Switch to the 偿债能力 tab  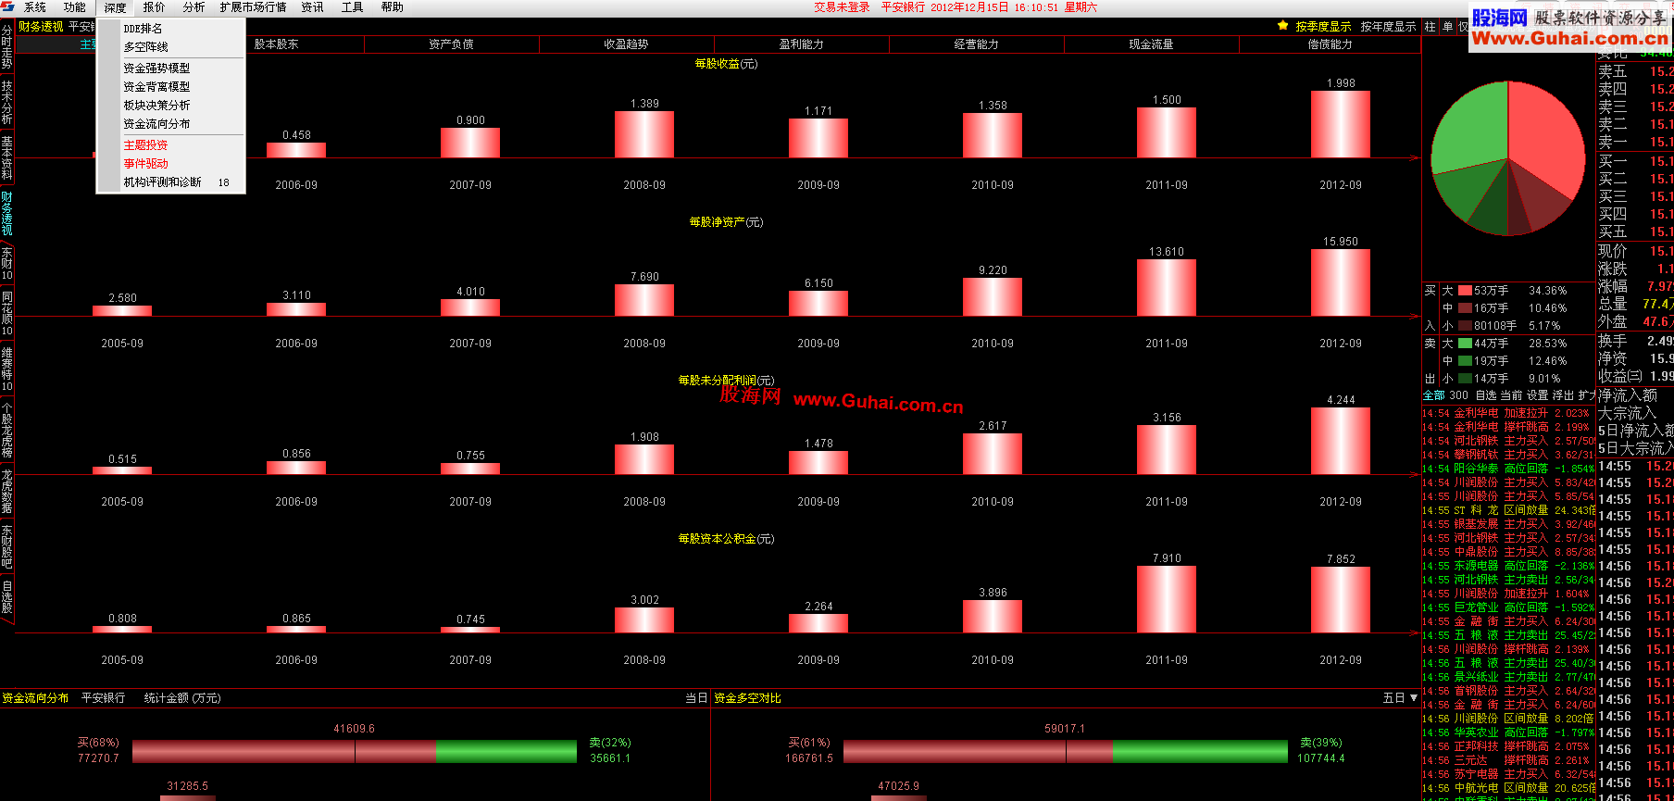point(1330,44)
